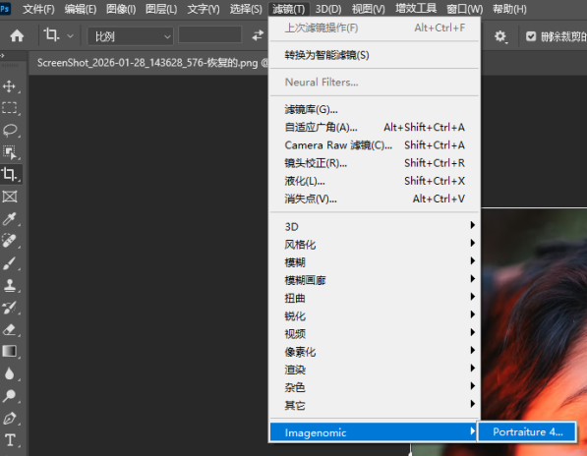Expand the 扭曲 submenu

click(x=375, y=298)
